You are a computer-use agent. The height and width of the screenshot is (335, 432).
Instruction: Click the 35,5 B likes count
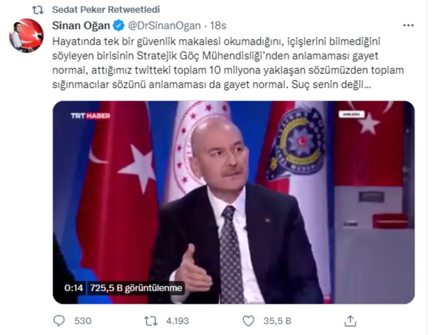[x=277, y=321]
